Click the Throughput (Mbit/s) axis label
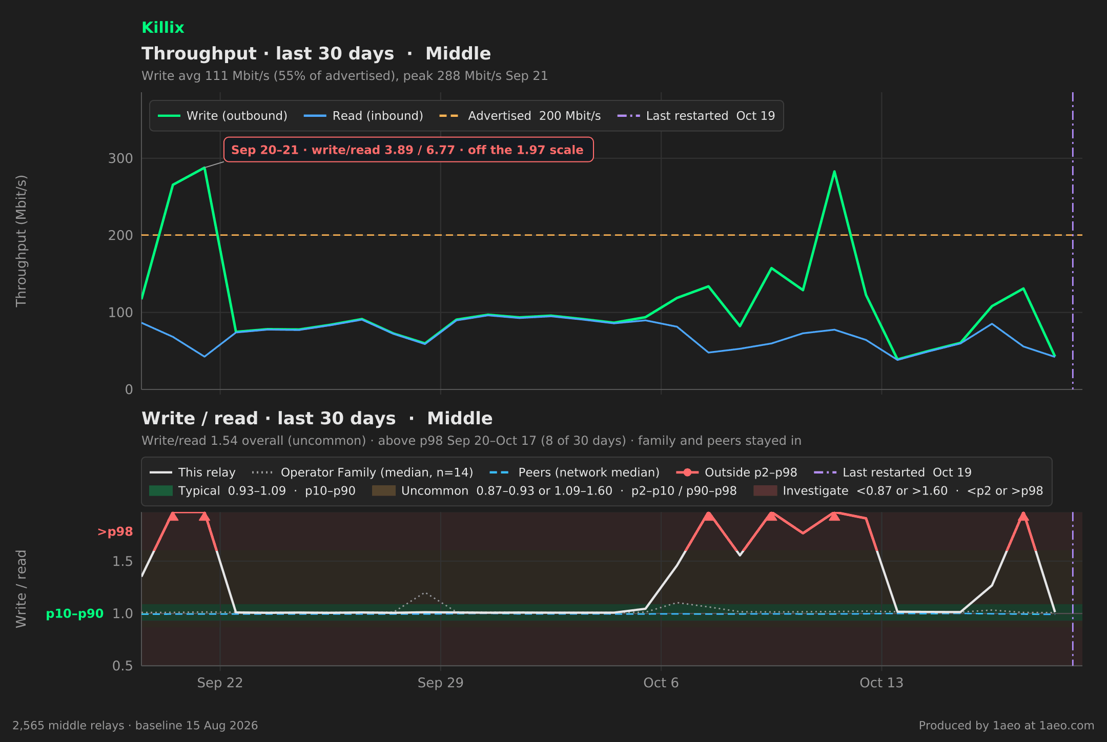This screenshot has width=1107, height=742. pos(21,241)
